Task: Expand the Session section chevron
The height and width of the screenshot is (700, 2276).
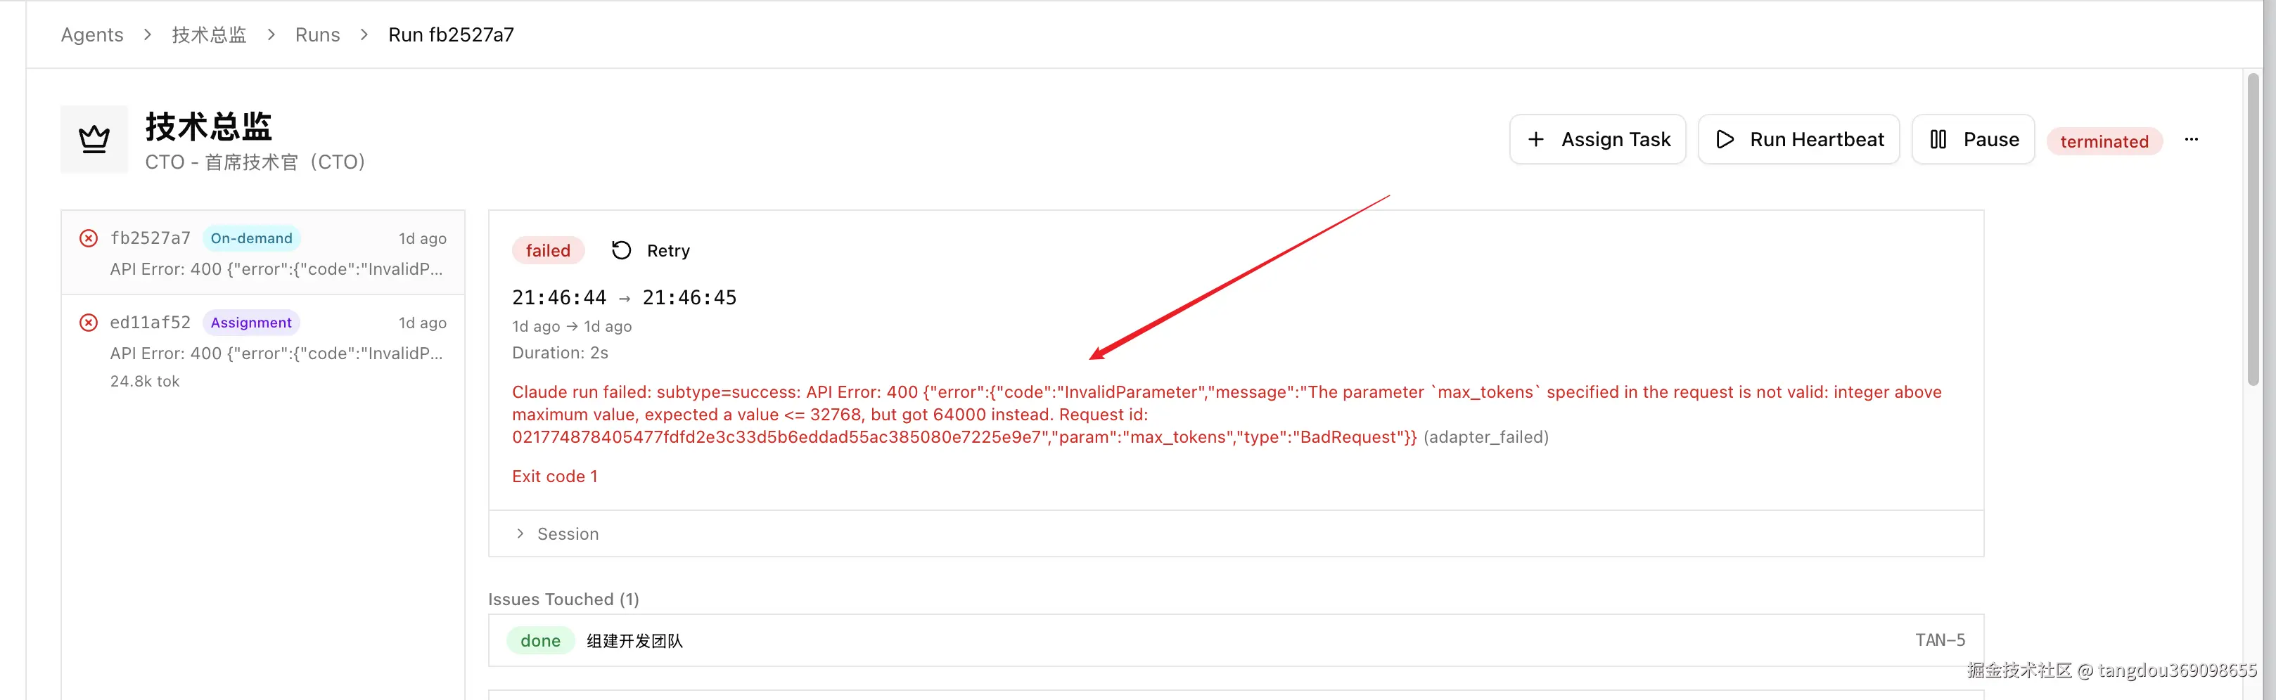Action: (520, 534)
